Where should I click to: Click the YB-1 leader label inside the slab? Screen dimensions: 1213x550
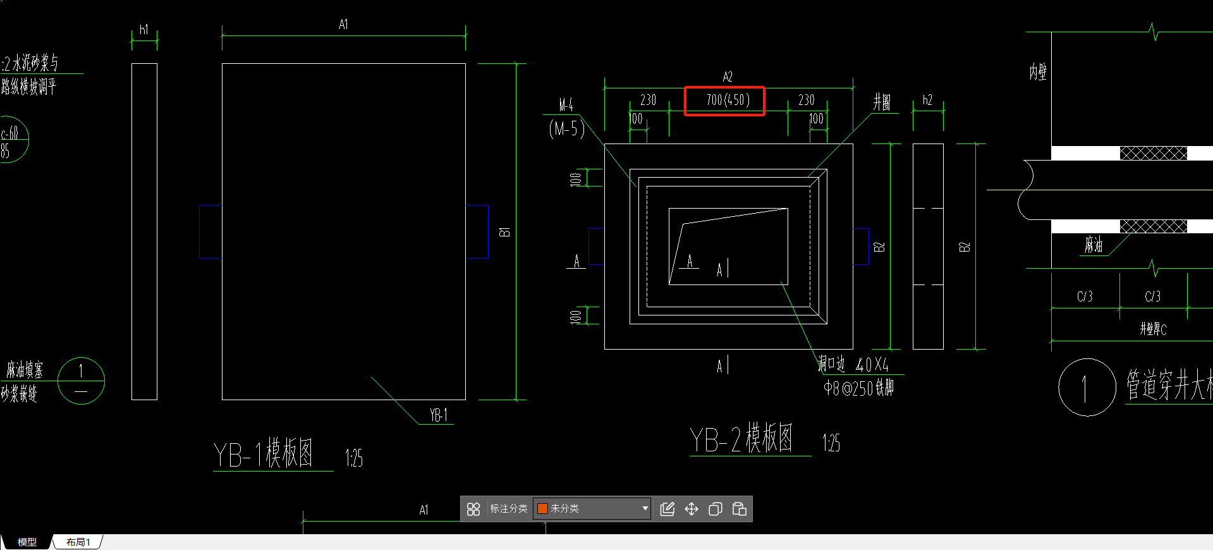click(439, 415)
